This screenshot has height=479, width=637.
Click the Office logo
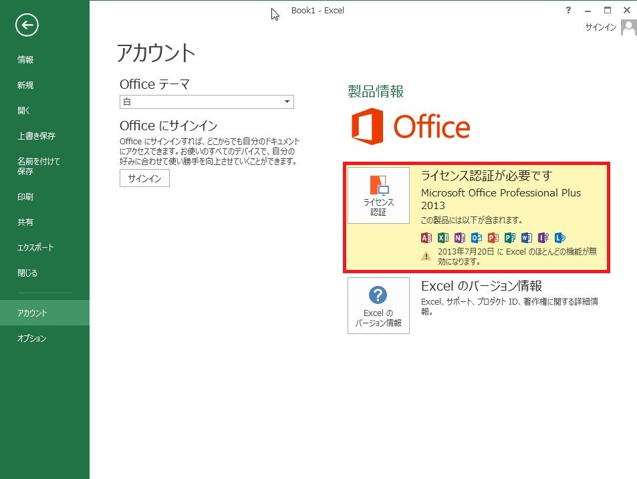[x=410, y=126]
